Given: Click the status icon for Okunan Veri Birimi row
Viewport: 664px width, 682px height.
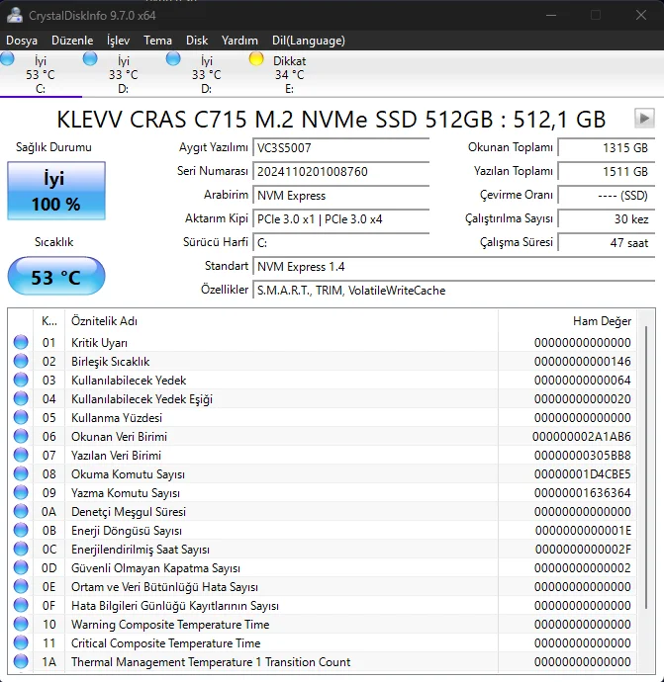Looking at the screenshot, I should (21, 436).
